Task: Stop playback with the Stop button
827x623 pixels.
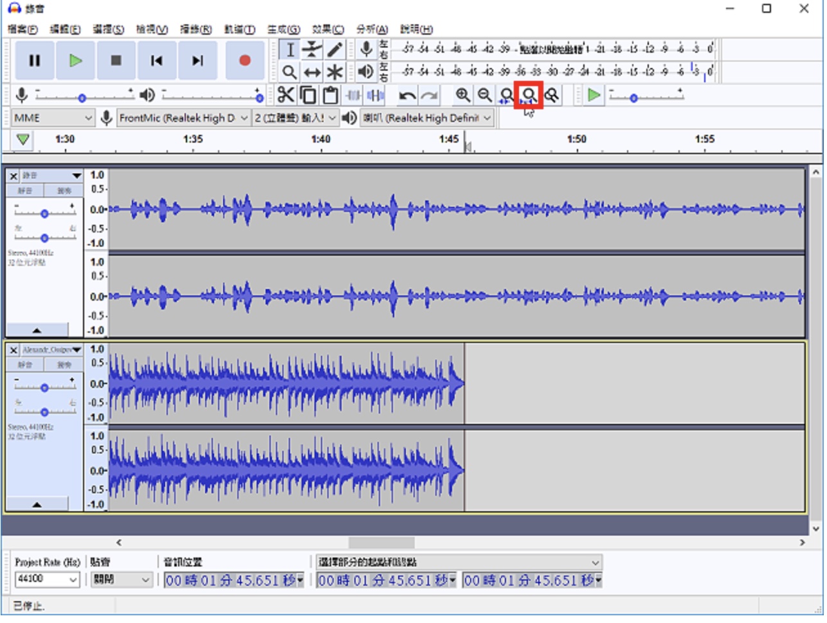Action: (x=116, y=60)
